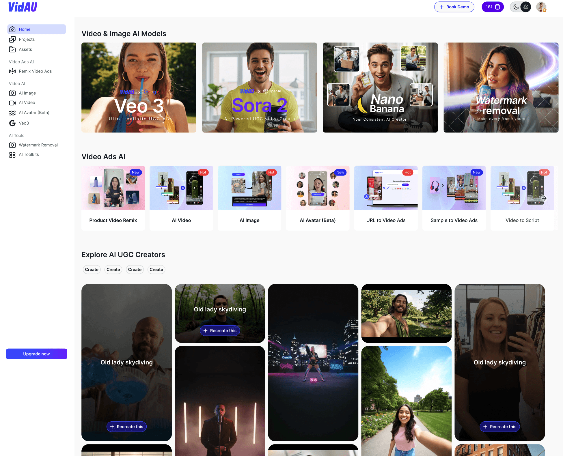
Task: Click the sidebar AI Avatar (Beta) wave icon
Action: tap(12, 113)
